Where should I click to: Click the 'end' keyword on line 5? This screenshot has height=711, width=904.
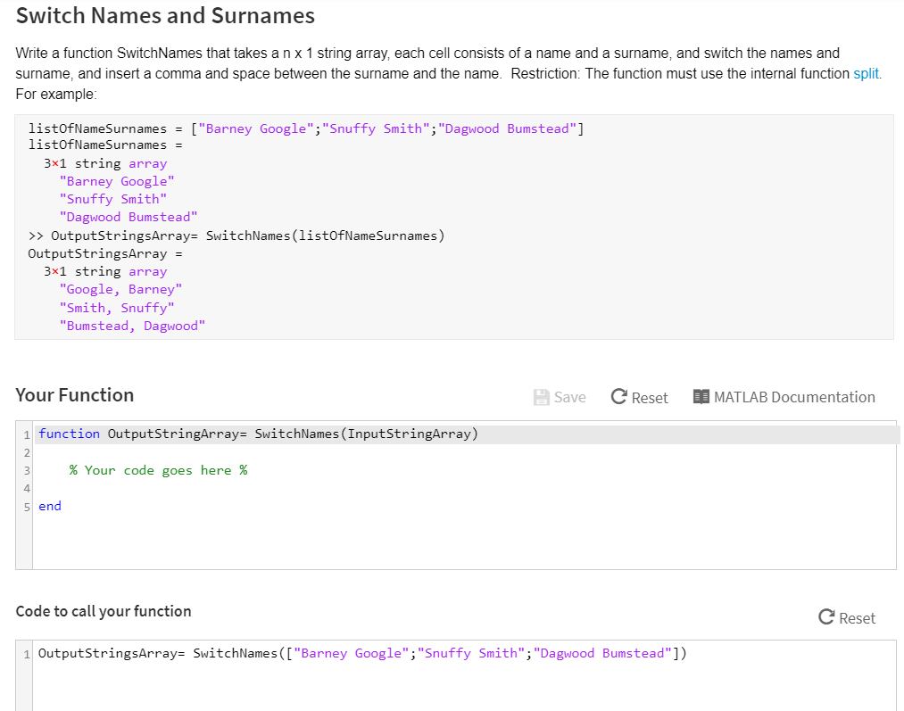point(49,506)
